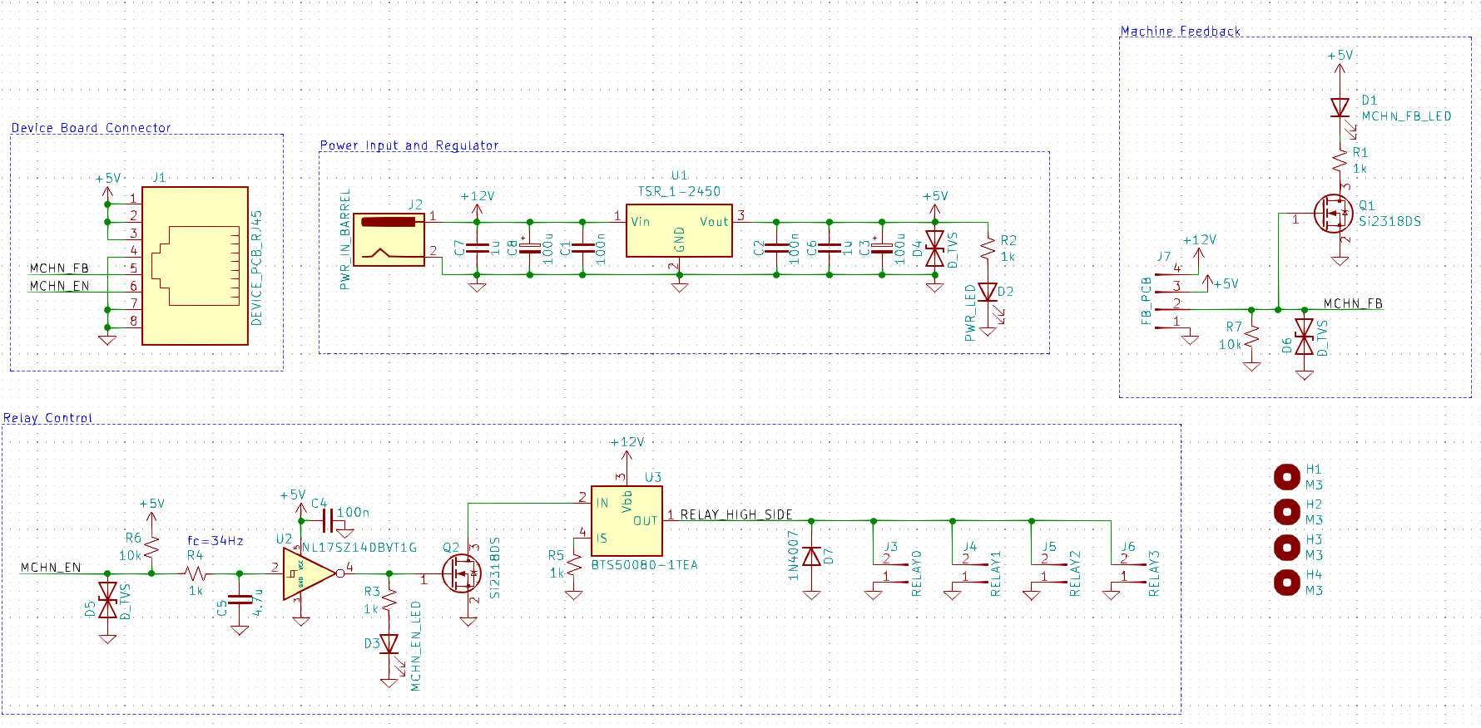Screen dimensions: 1481x728
Task: Select the Q2 MOSFET in Relay Control
Action: 460,573
